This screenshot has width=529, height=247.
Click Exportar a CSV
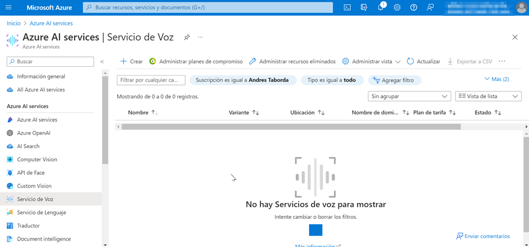470,62
